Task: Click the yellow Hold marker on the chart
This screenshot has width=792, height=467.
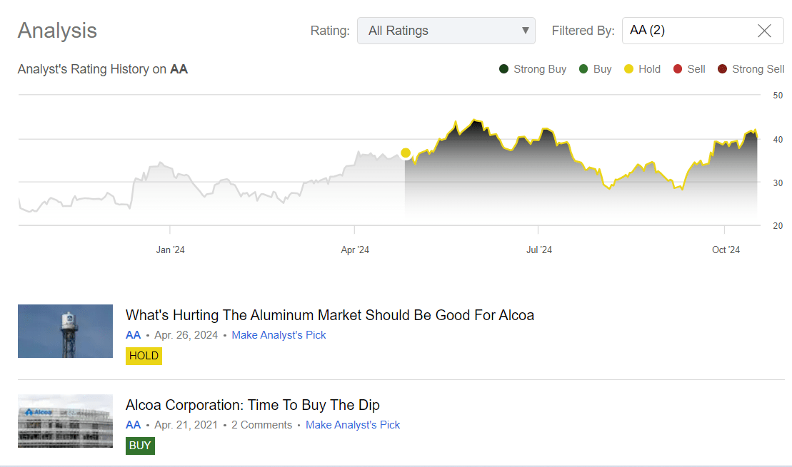Action: 406,153
